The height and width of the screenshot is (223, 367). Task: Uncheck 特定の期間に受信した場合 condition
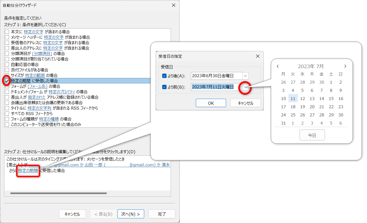point(7,81)
